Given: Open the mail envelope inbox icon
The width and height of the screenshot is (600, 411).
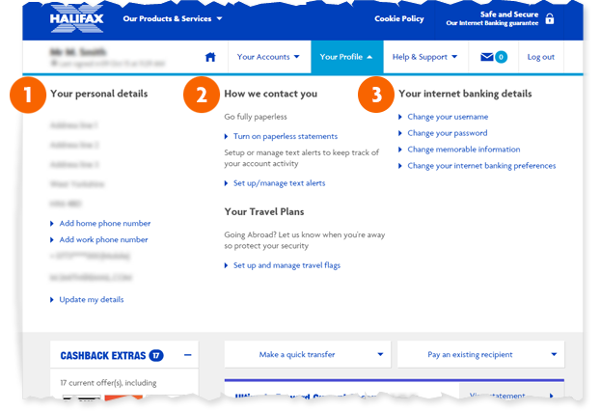Looking at the screenshot, I should (x=487, y=57).
